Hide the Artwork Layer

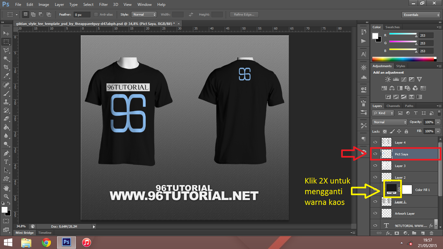coord(375,213)
